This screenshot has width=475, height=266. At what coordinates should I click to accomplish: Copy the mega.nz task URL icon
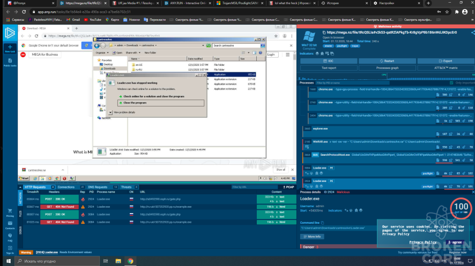point(324,32)
